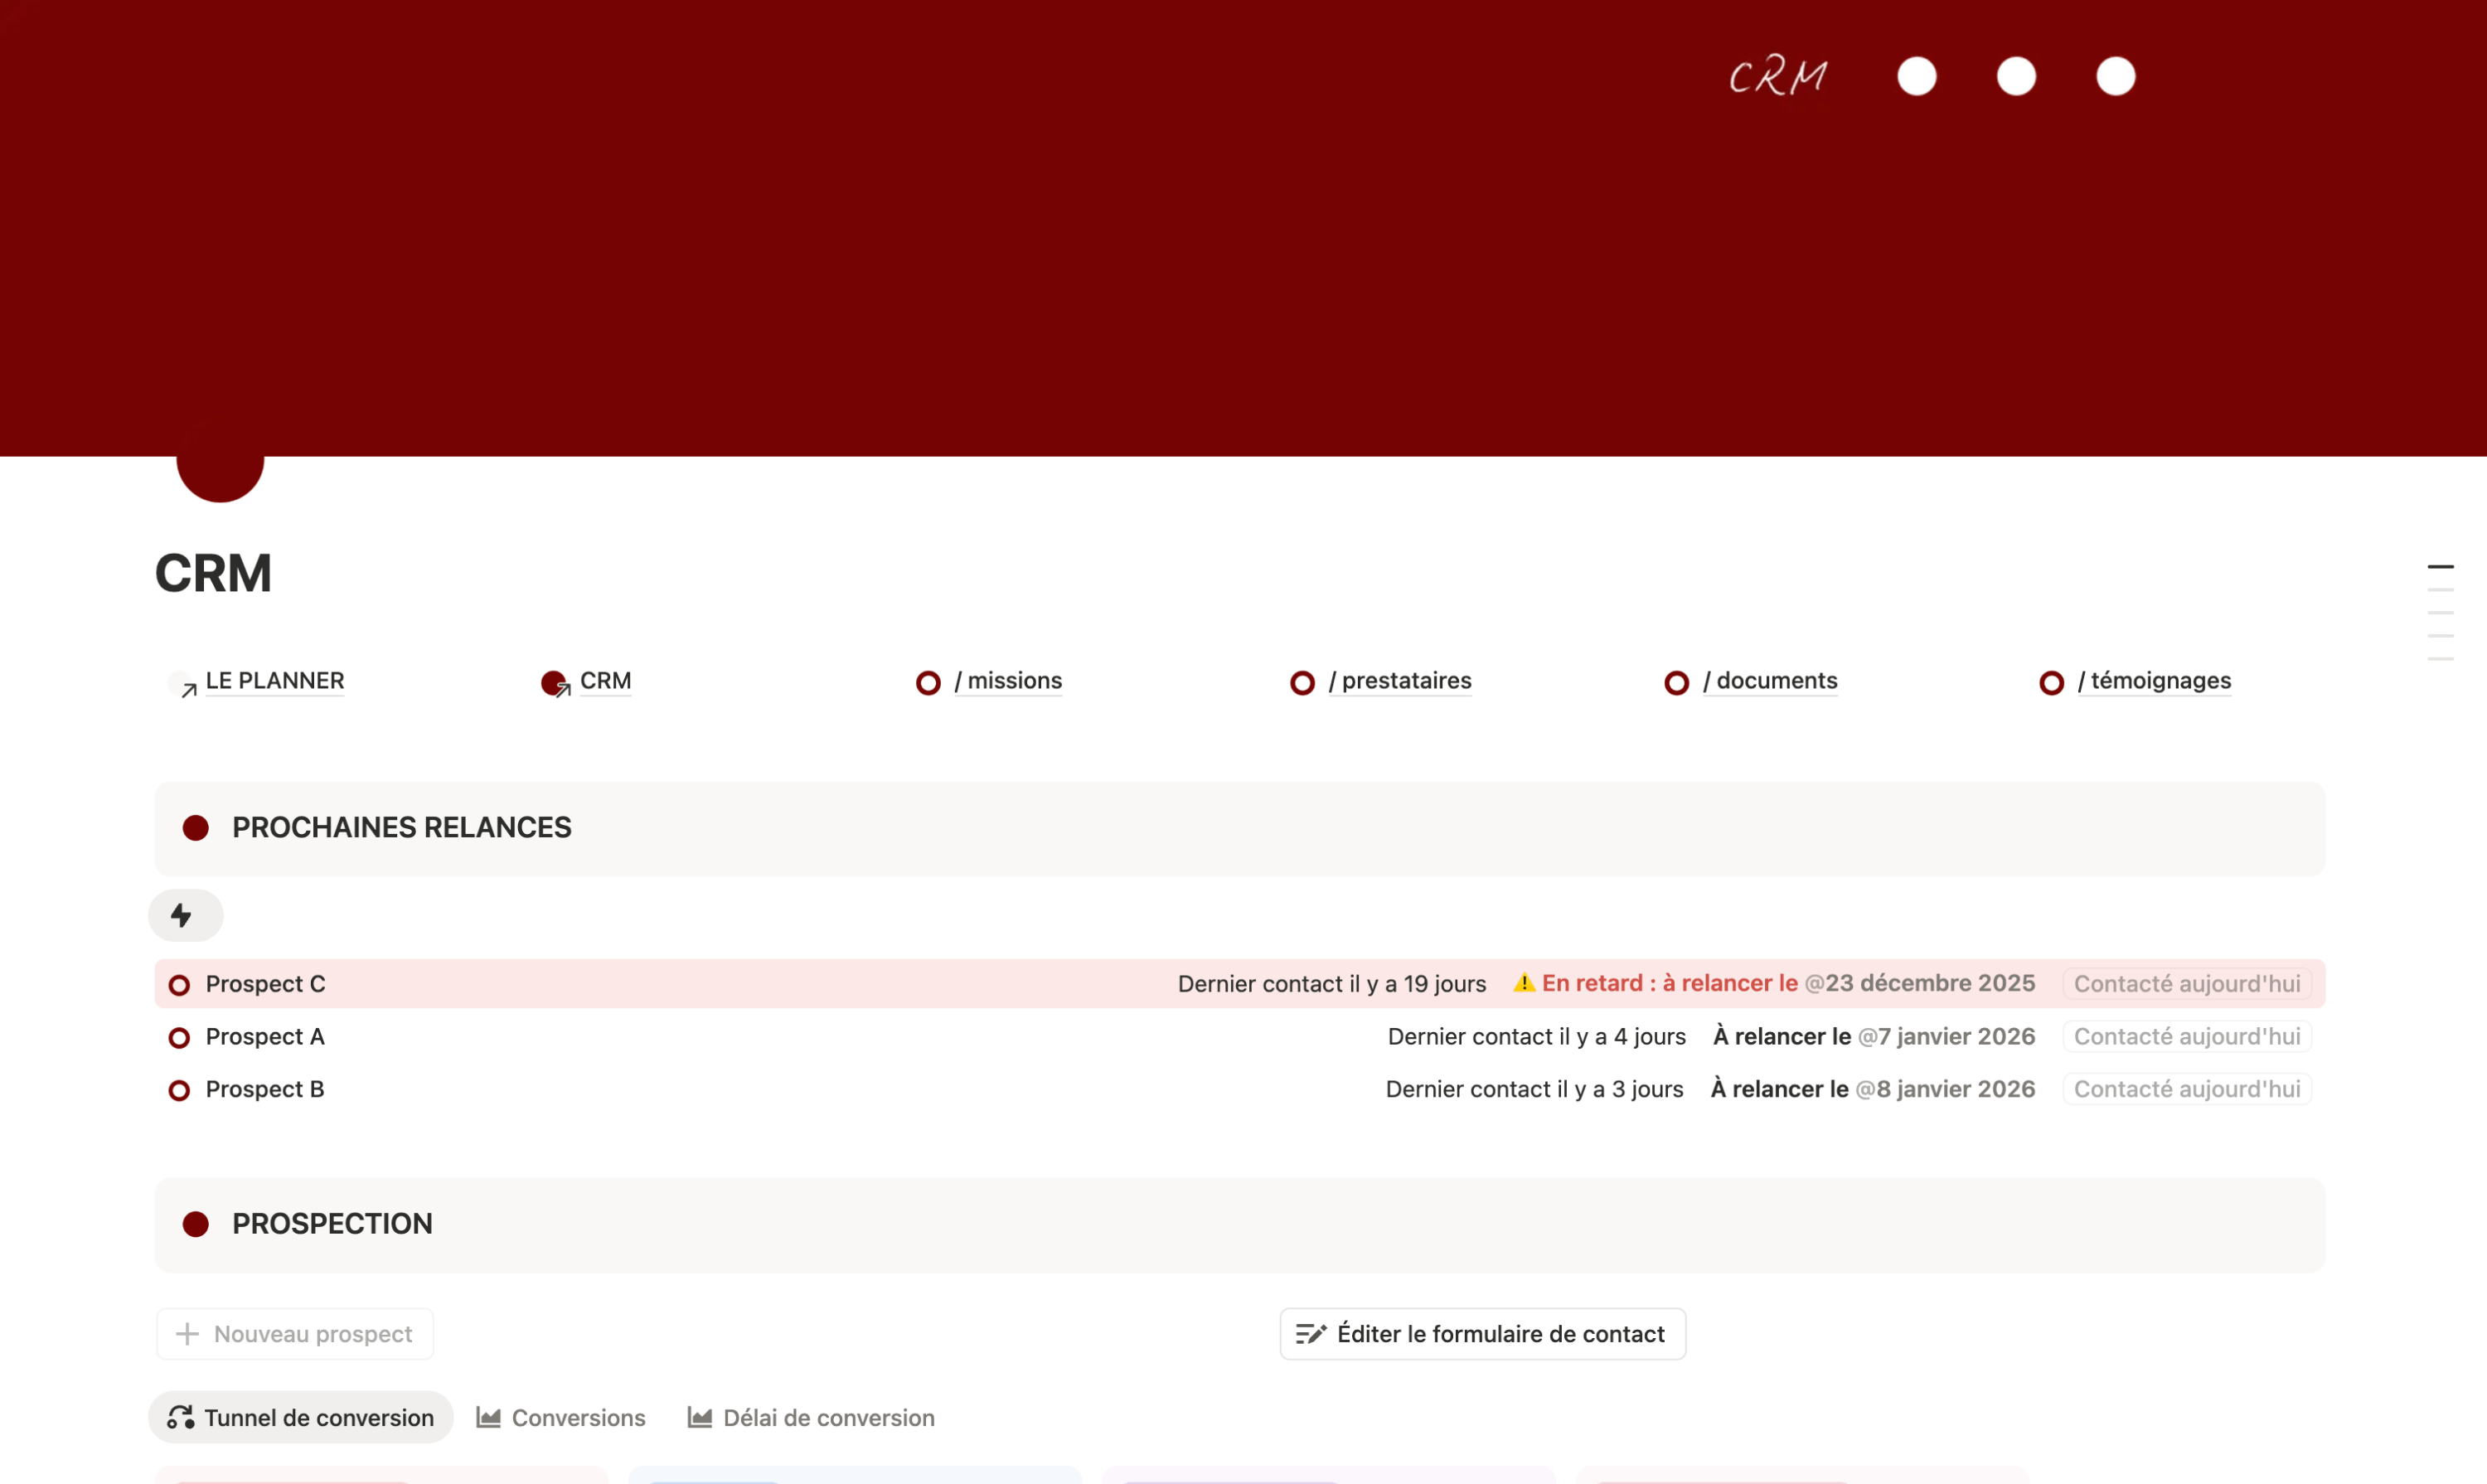The image size is (2487, 1484).
Task: Click the lightning bolt automation button
Action: [x=184, y=915]
